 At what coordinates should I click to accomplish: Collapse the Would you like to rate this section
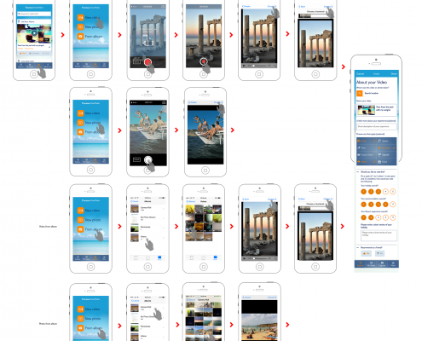[x=358, y=172]
